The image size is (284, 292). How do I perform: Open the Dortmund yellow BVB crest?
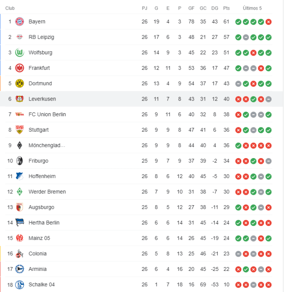tap(20, 83)
